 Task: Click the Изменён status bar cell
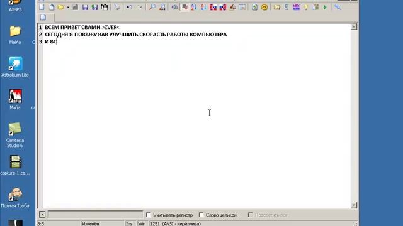(x=103, y=223)
